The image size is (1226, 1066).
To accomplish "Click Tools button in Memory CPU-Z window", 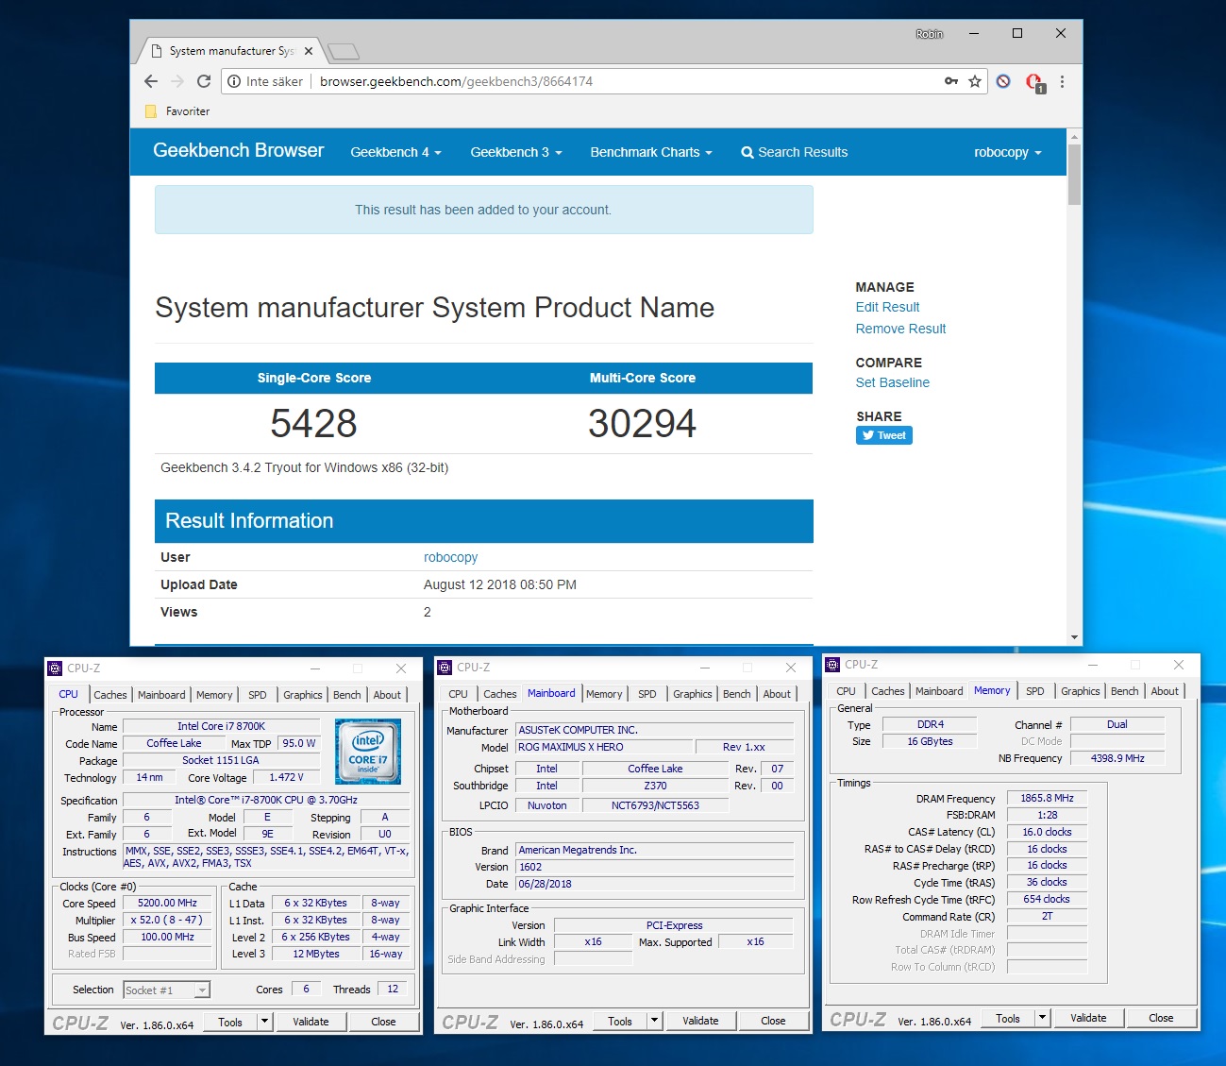I will [1008, 1018].
